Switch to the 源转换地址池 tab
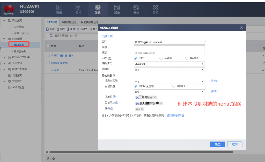Image resolution: width=265 pixels, height=162 pixels. tap(69, 22)
